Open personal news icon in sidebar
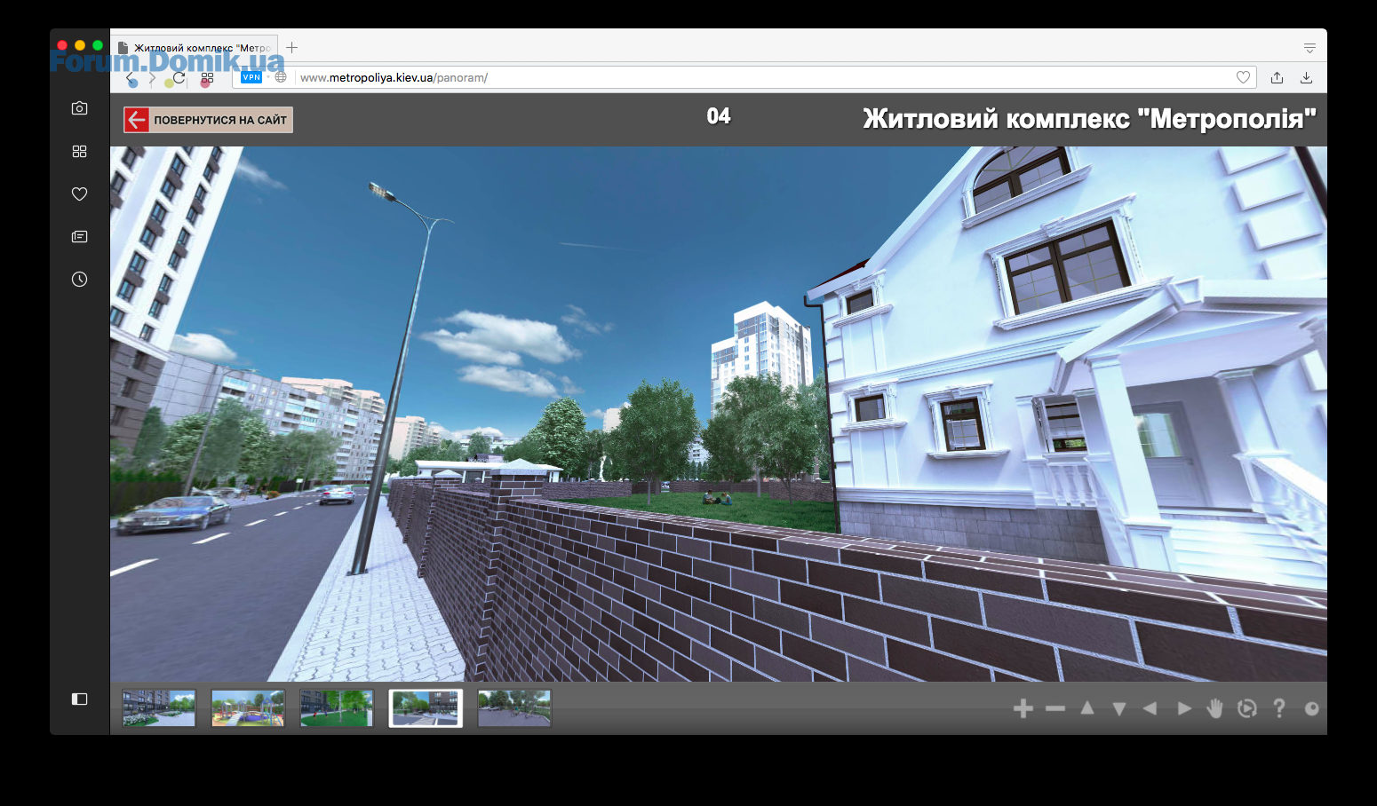The height and width of the screenshot is (806, 1377). 79,236
